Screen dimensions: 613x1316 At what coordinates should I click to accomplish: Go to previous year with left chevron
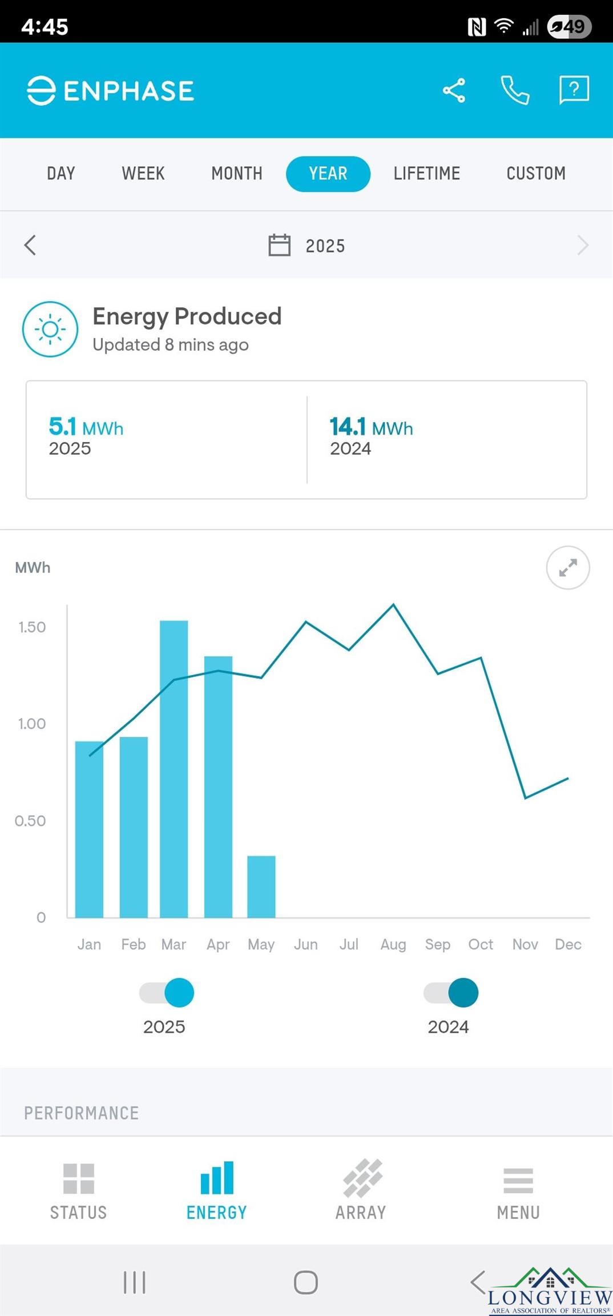30,245
